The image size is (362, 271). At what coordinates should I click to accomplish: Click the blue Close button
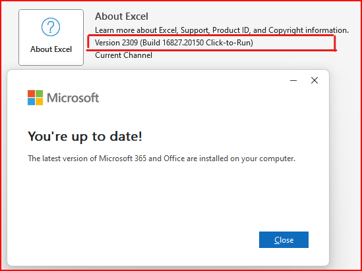click(284, 239)
